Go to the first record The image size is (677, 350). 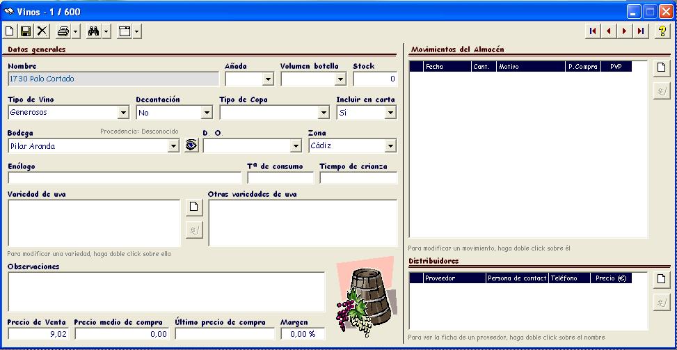593,31
